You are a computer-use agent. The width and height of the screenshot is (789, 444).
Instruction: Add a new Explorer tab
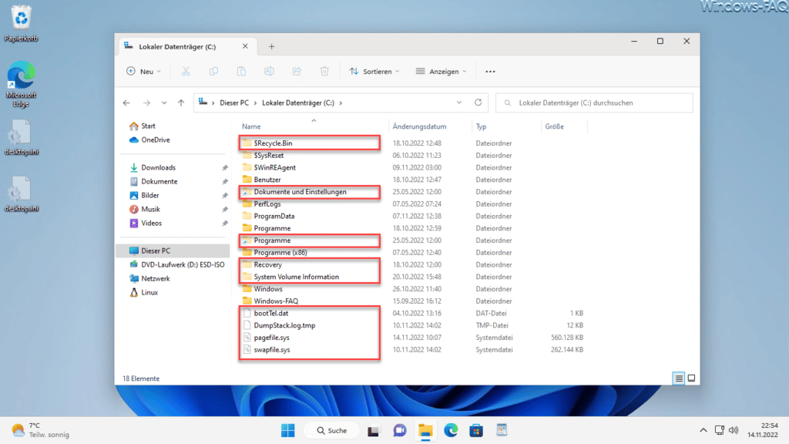click(x=272, y=46)
